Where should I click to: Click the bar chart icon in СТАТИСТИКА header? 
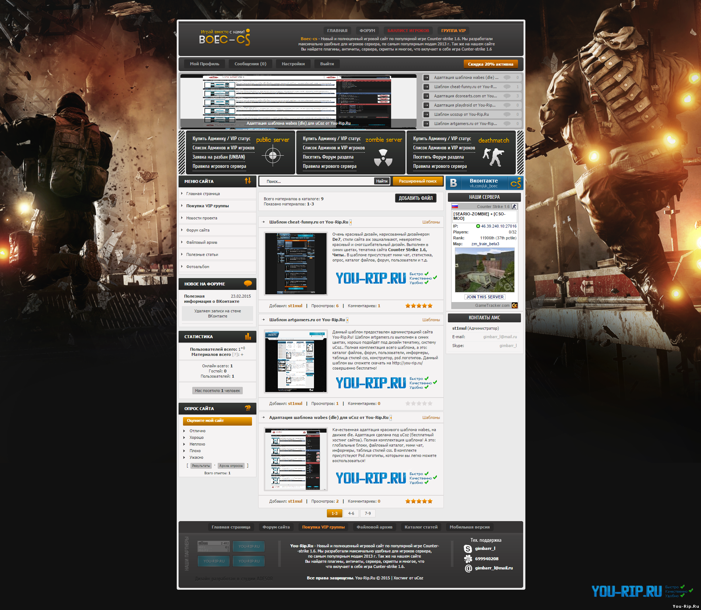pyautogui.click(x=248, y=336)
